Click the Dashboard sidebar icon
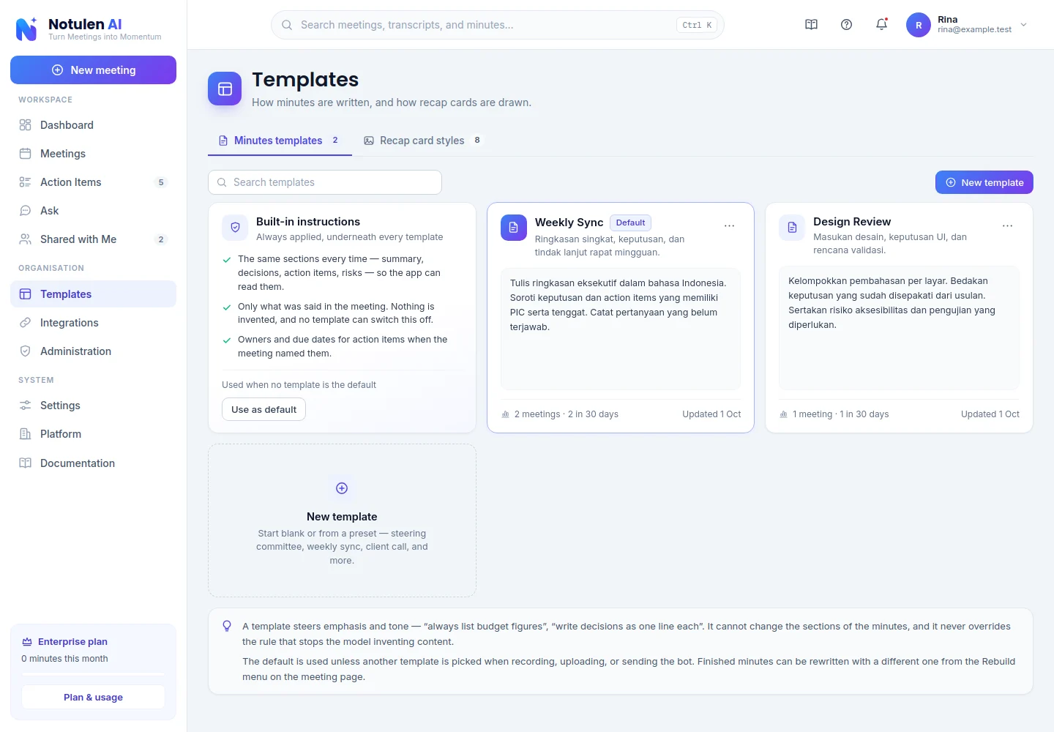This screenshot has height=732, width=1054. tap(25, 125)
